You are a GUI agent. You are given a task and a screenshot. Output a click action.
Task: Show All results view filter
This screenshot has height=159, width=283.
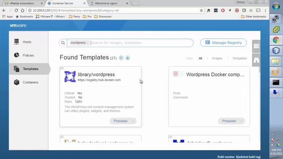[x=200, y=58]
